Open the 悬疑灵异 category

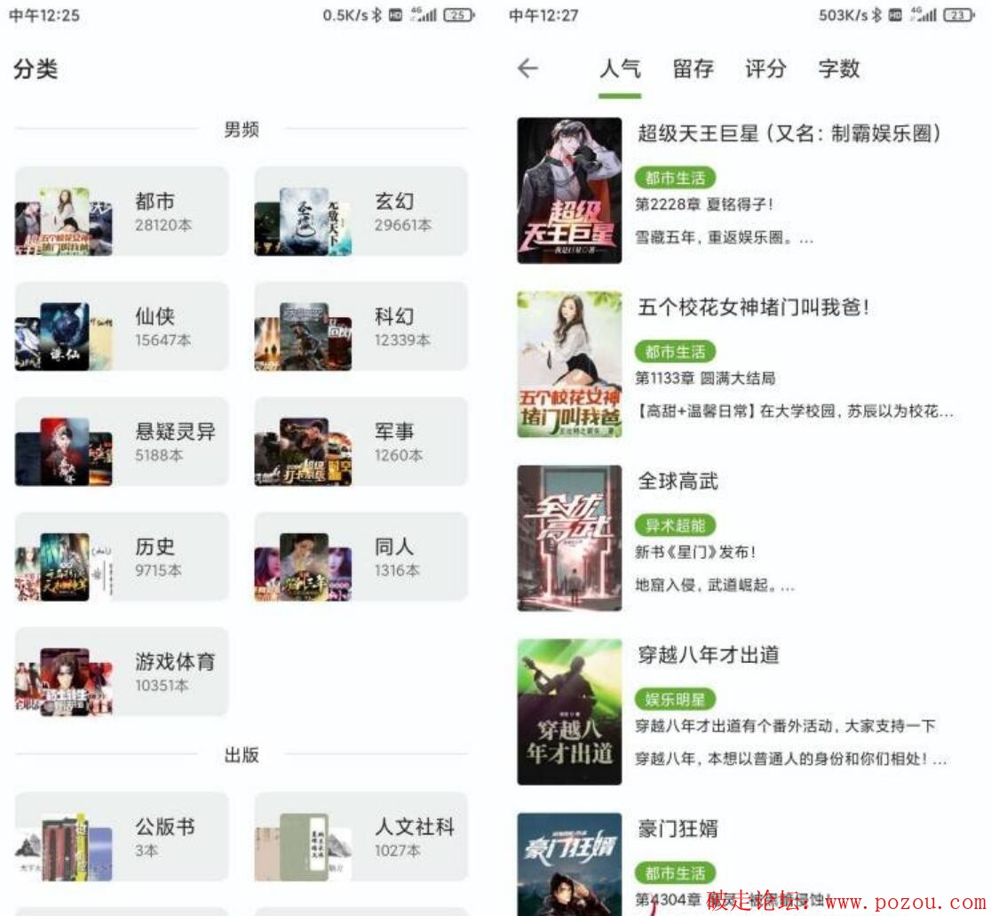click(x=122, y=442)
